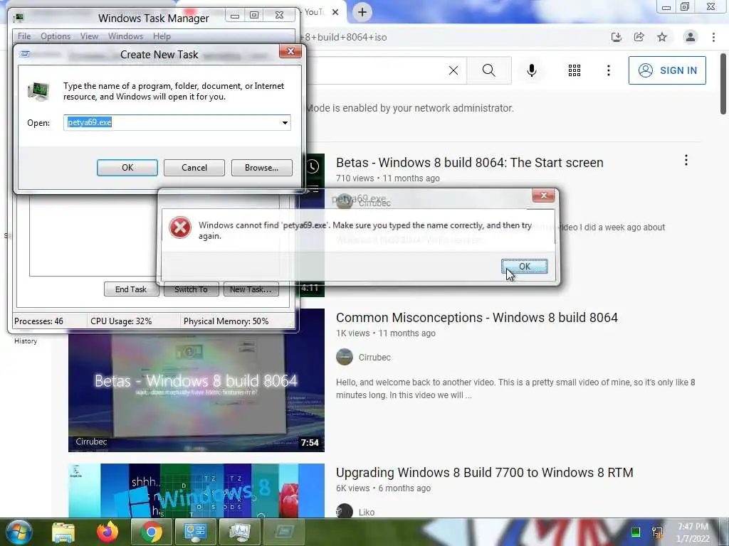This screenshot has height=546, width=729.
Task: Click the Physical Memory: 50% status text
Action: 226,321
